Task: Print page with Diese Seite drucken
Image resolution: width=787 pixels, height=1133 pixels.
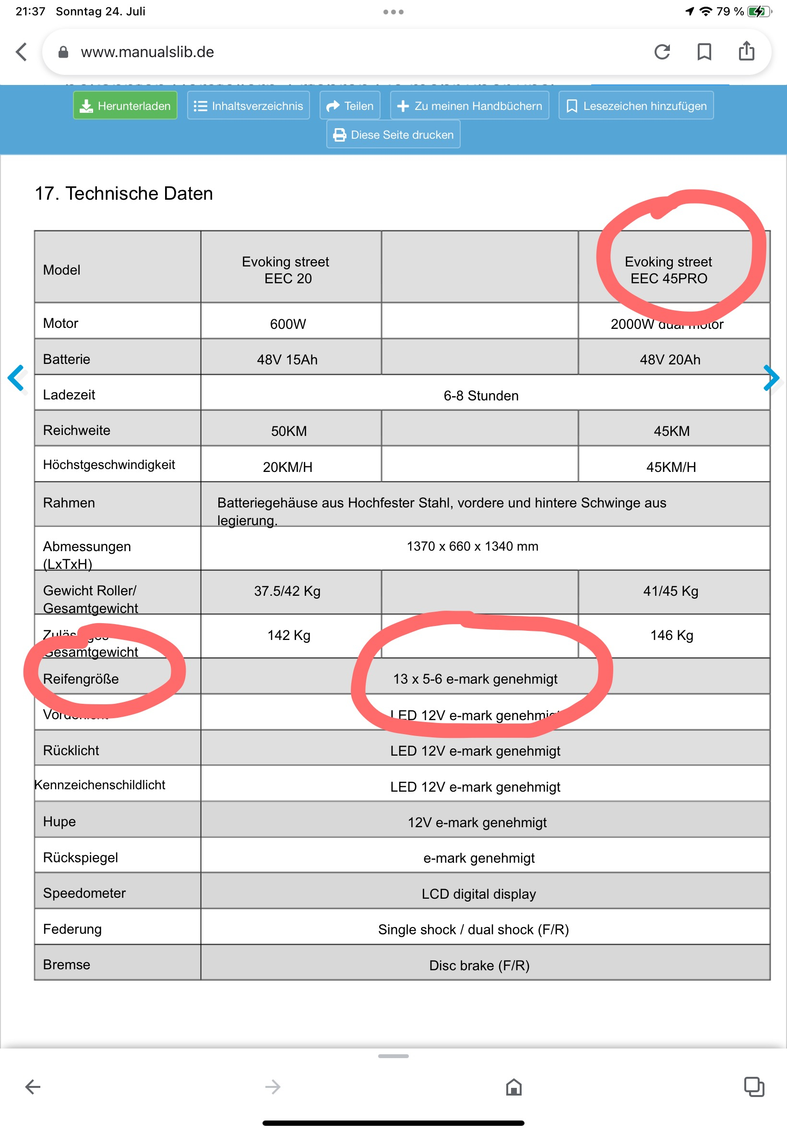Action: 393,134
